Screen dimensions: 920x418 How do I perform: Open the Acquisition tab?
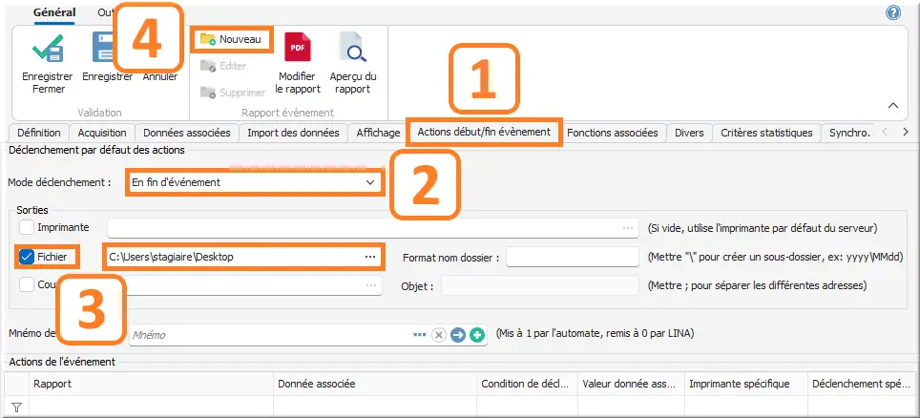tap(102, 133)
